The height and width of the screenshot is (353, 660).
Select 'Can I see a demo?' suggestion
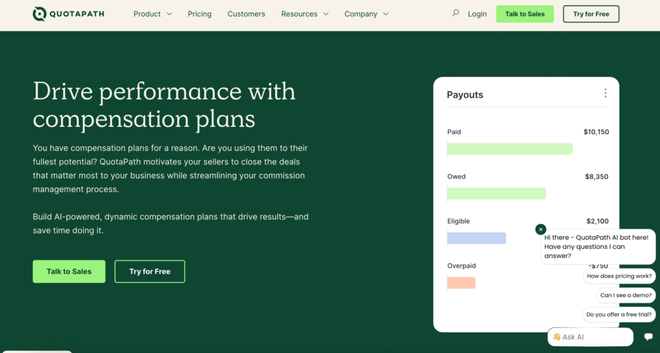coord(626,295)
